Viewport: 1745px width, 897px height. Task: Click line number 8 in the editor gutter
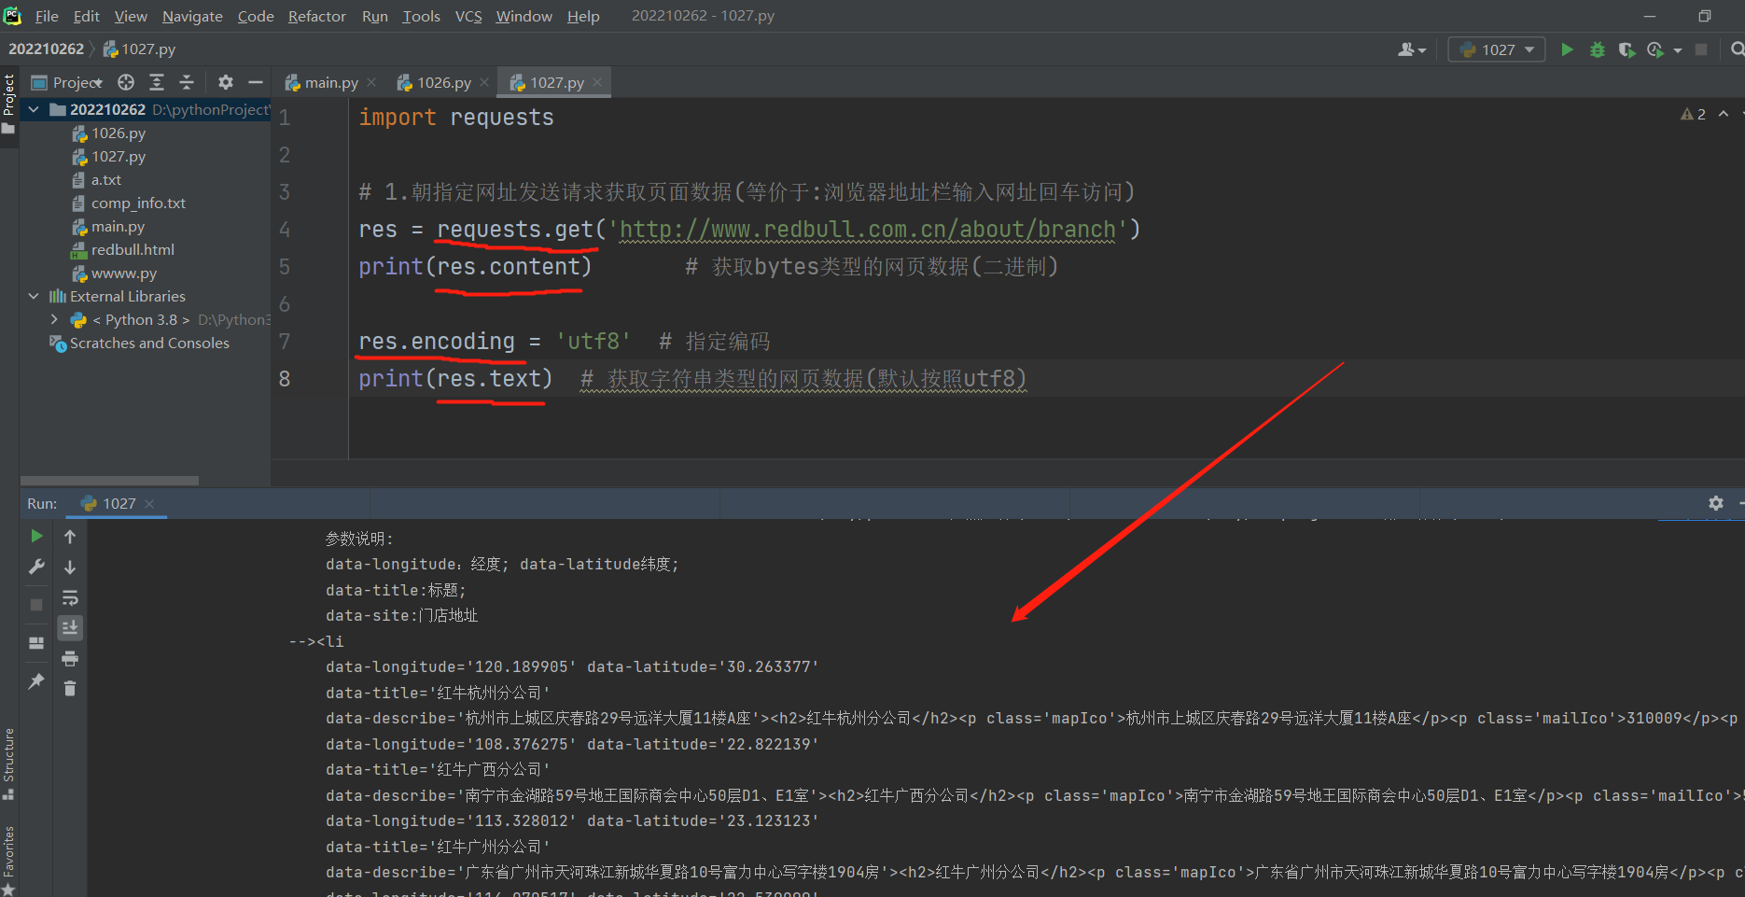point(285,379)
